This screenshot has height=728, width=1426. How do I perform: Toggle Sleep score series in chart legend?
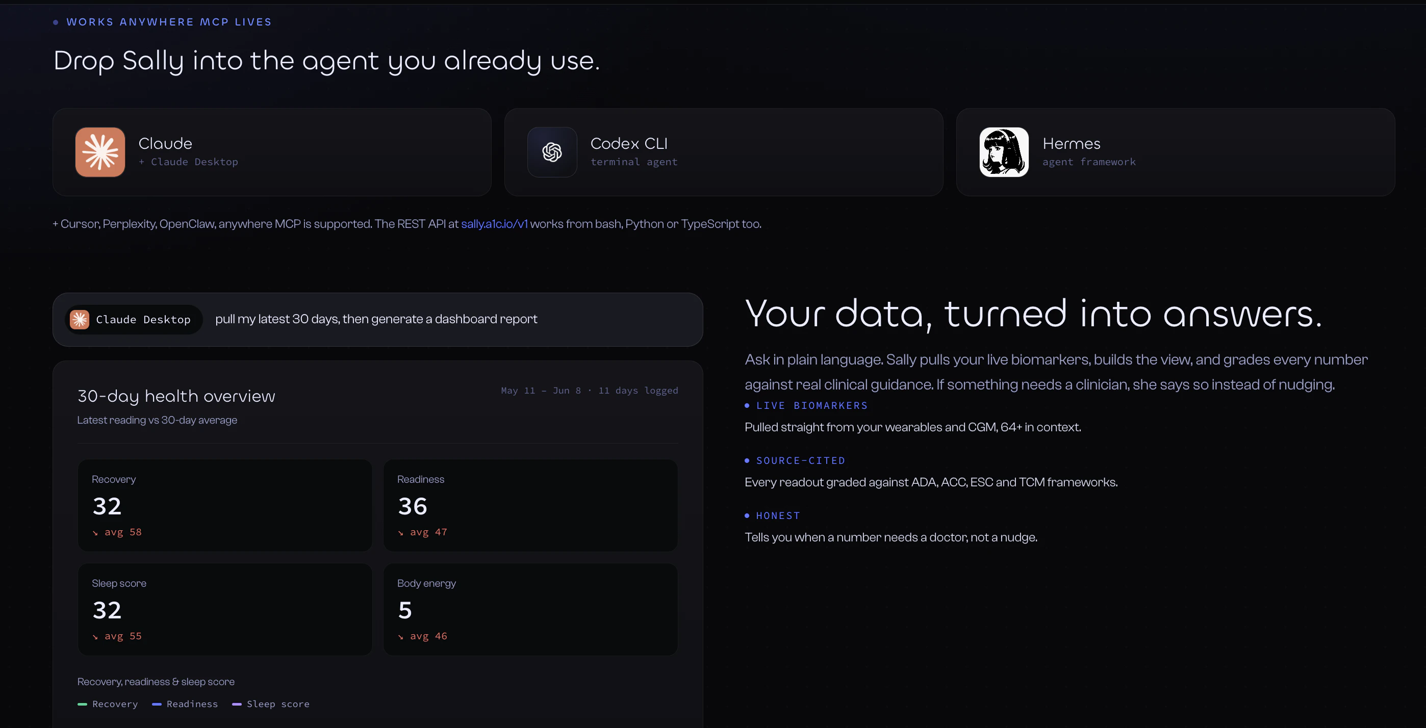(271, 704)
